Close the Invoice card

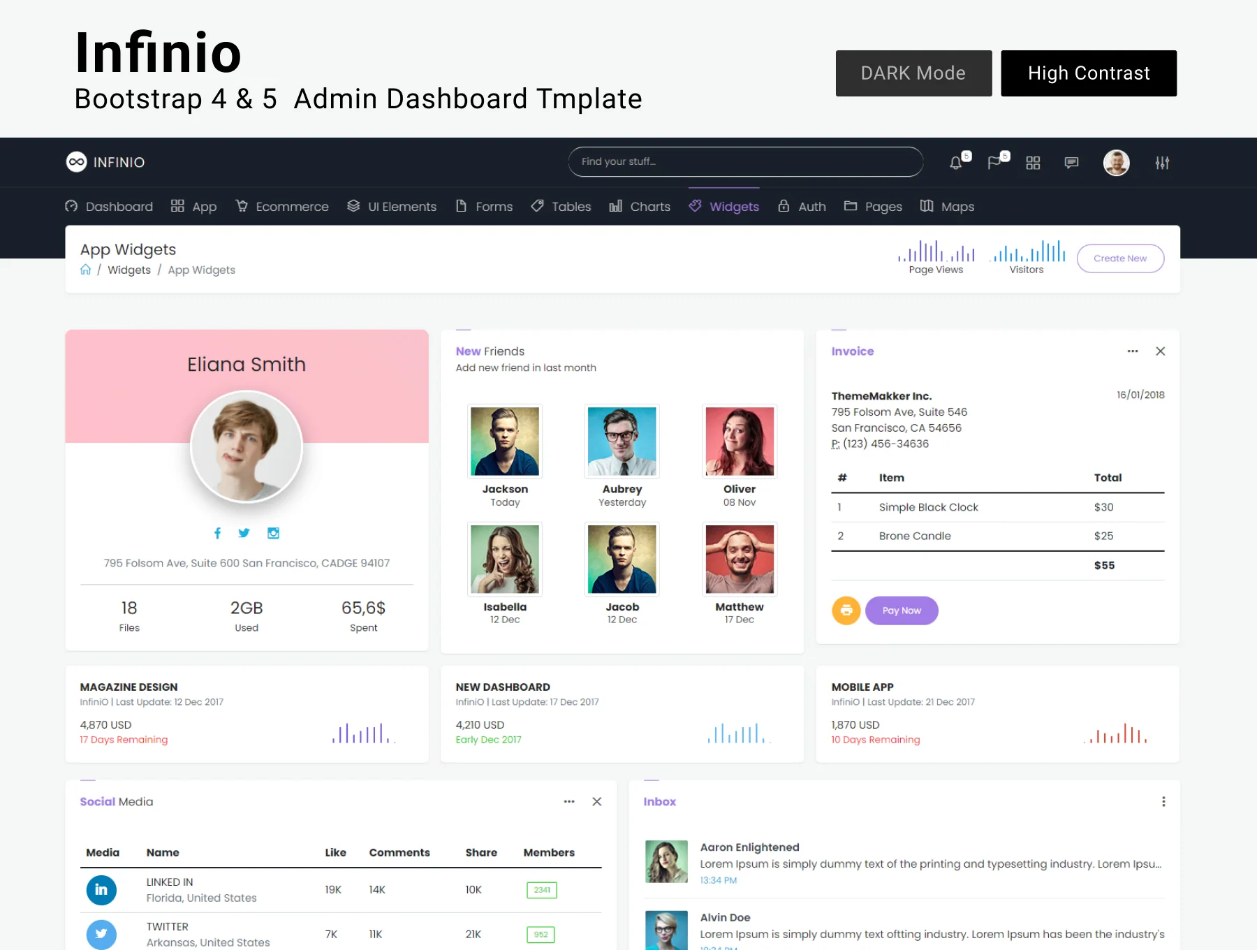point(1161,351)
